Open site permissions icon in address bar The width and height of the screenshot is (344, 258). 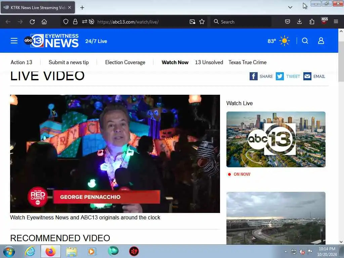pos(84,21)
